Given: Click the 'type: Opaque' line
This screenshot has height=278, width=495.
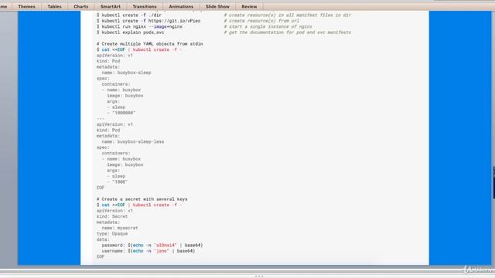Looking at the screenshot, I should pyautogui.click(x=112, y=234).
